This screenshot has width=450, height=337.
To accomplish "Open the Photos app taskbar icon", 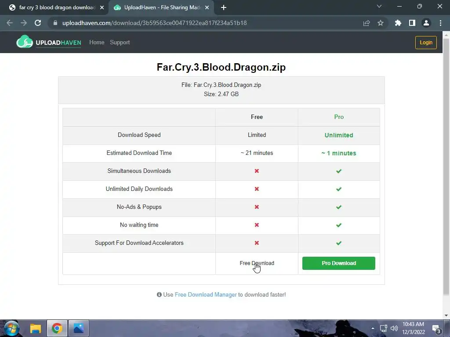I will point(79,328).
